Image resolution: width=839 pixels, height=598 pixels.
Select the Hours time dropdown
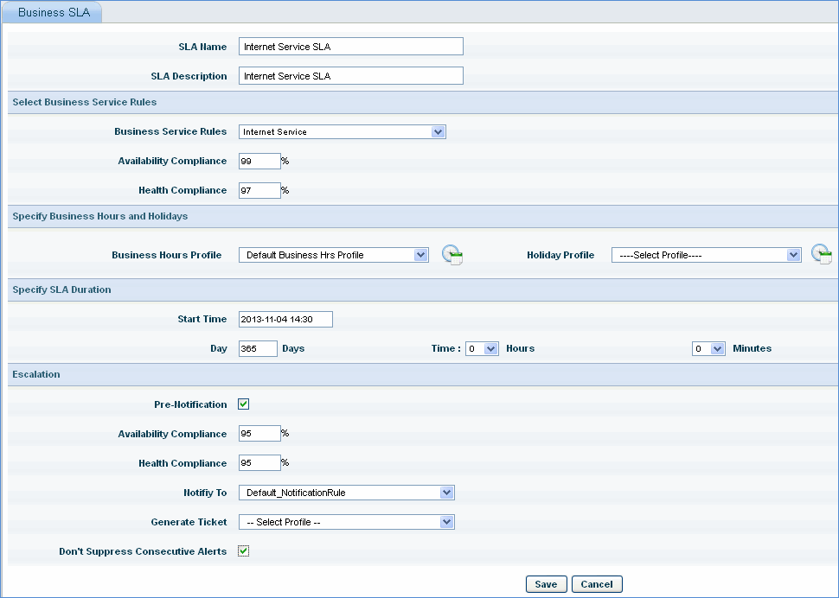tap(482, 348)
